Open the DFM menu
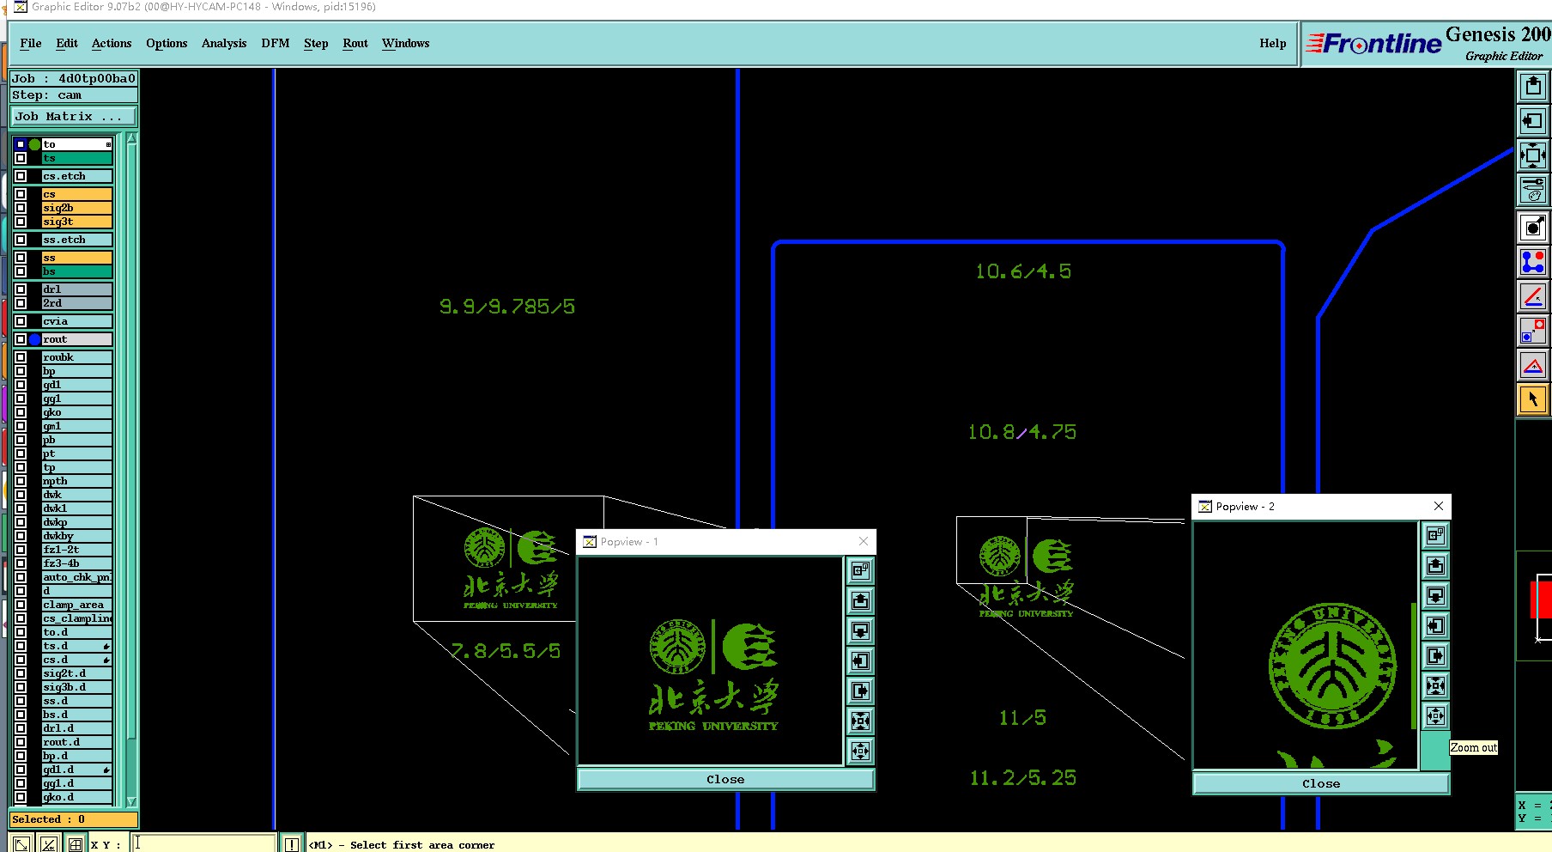 pos(276,43)
